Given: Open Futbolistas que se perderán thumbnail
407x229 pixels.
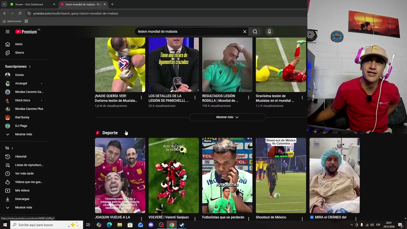Looking at the screenshot, I should click(x=227, y=175).
